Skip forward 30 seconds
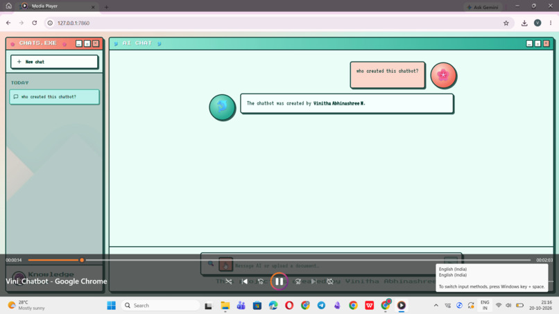Viewport: 559px width, 314px height. (x=298, y=281)
